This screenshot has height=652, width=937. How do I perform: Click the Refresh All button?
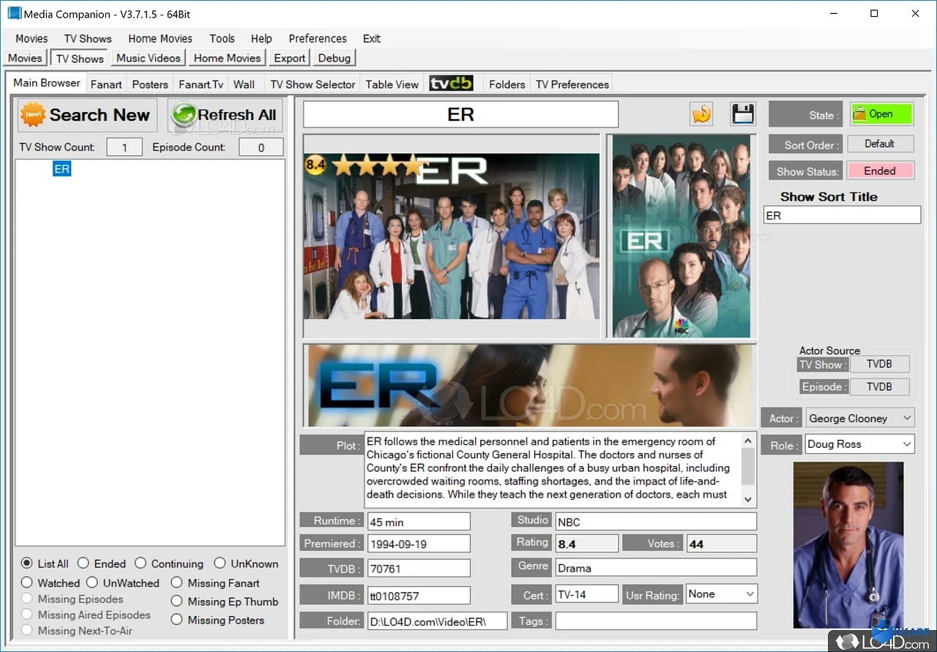pyautogui.click(x=225, y=115)
